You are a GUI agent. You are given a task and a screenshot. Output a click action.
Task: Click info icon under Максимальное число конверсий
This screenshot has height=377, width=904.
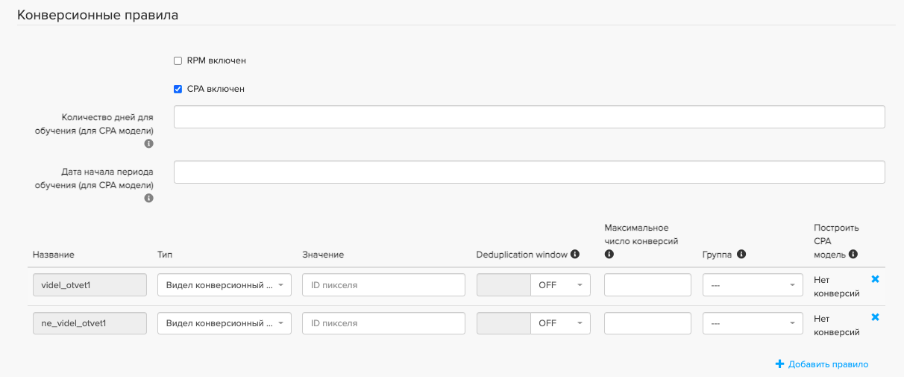click(609, 255)
